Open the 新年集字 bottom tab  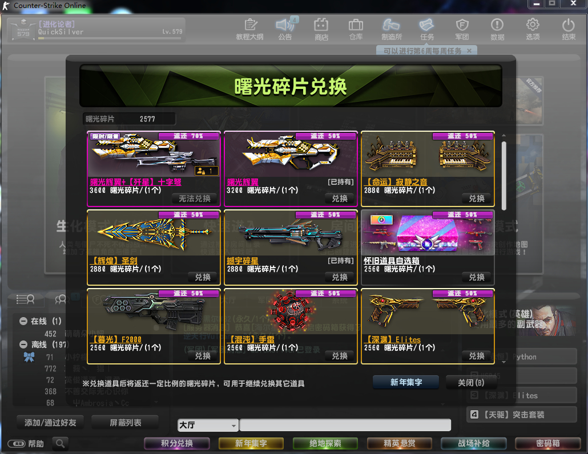(x=251, y=444)
